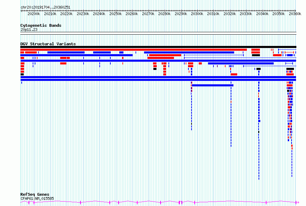
Task: Select the 20p11.23 cytogenetic band glyph
Action: pos(158,33)
